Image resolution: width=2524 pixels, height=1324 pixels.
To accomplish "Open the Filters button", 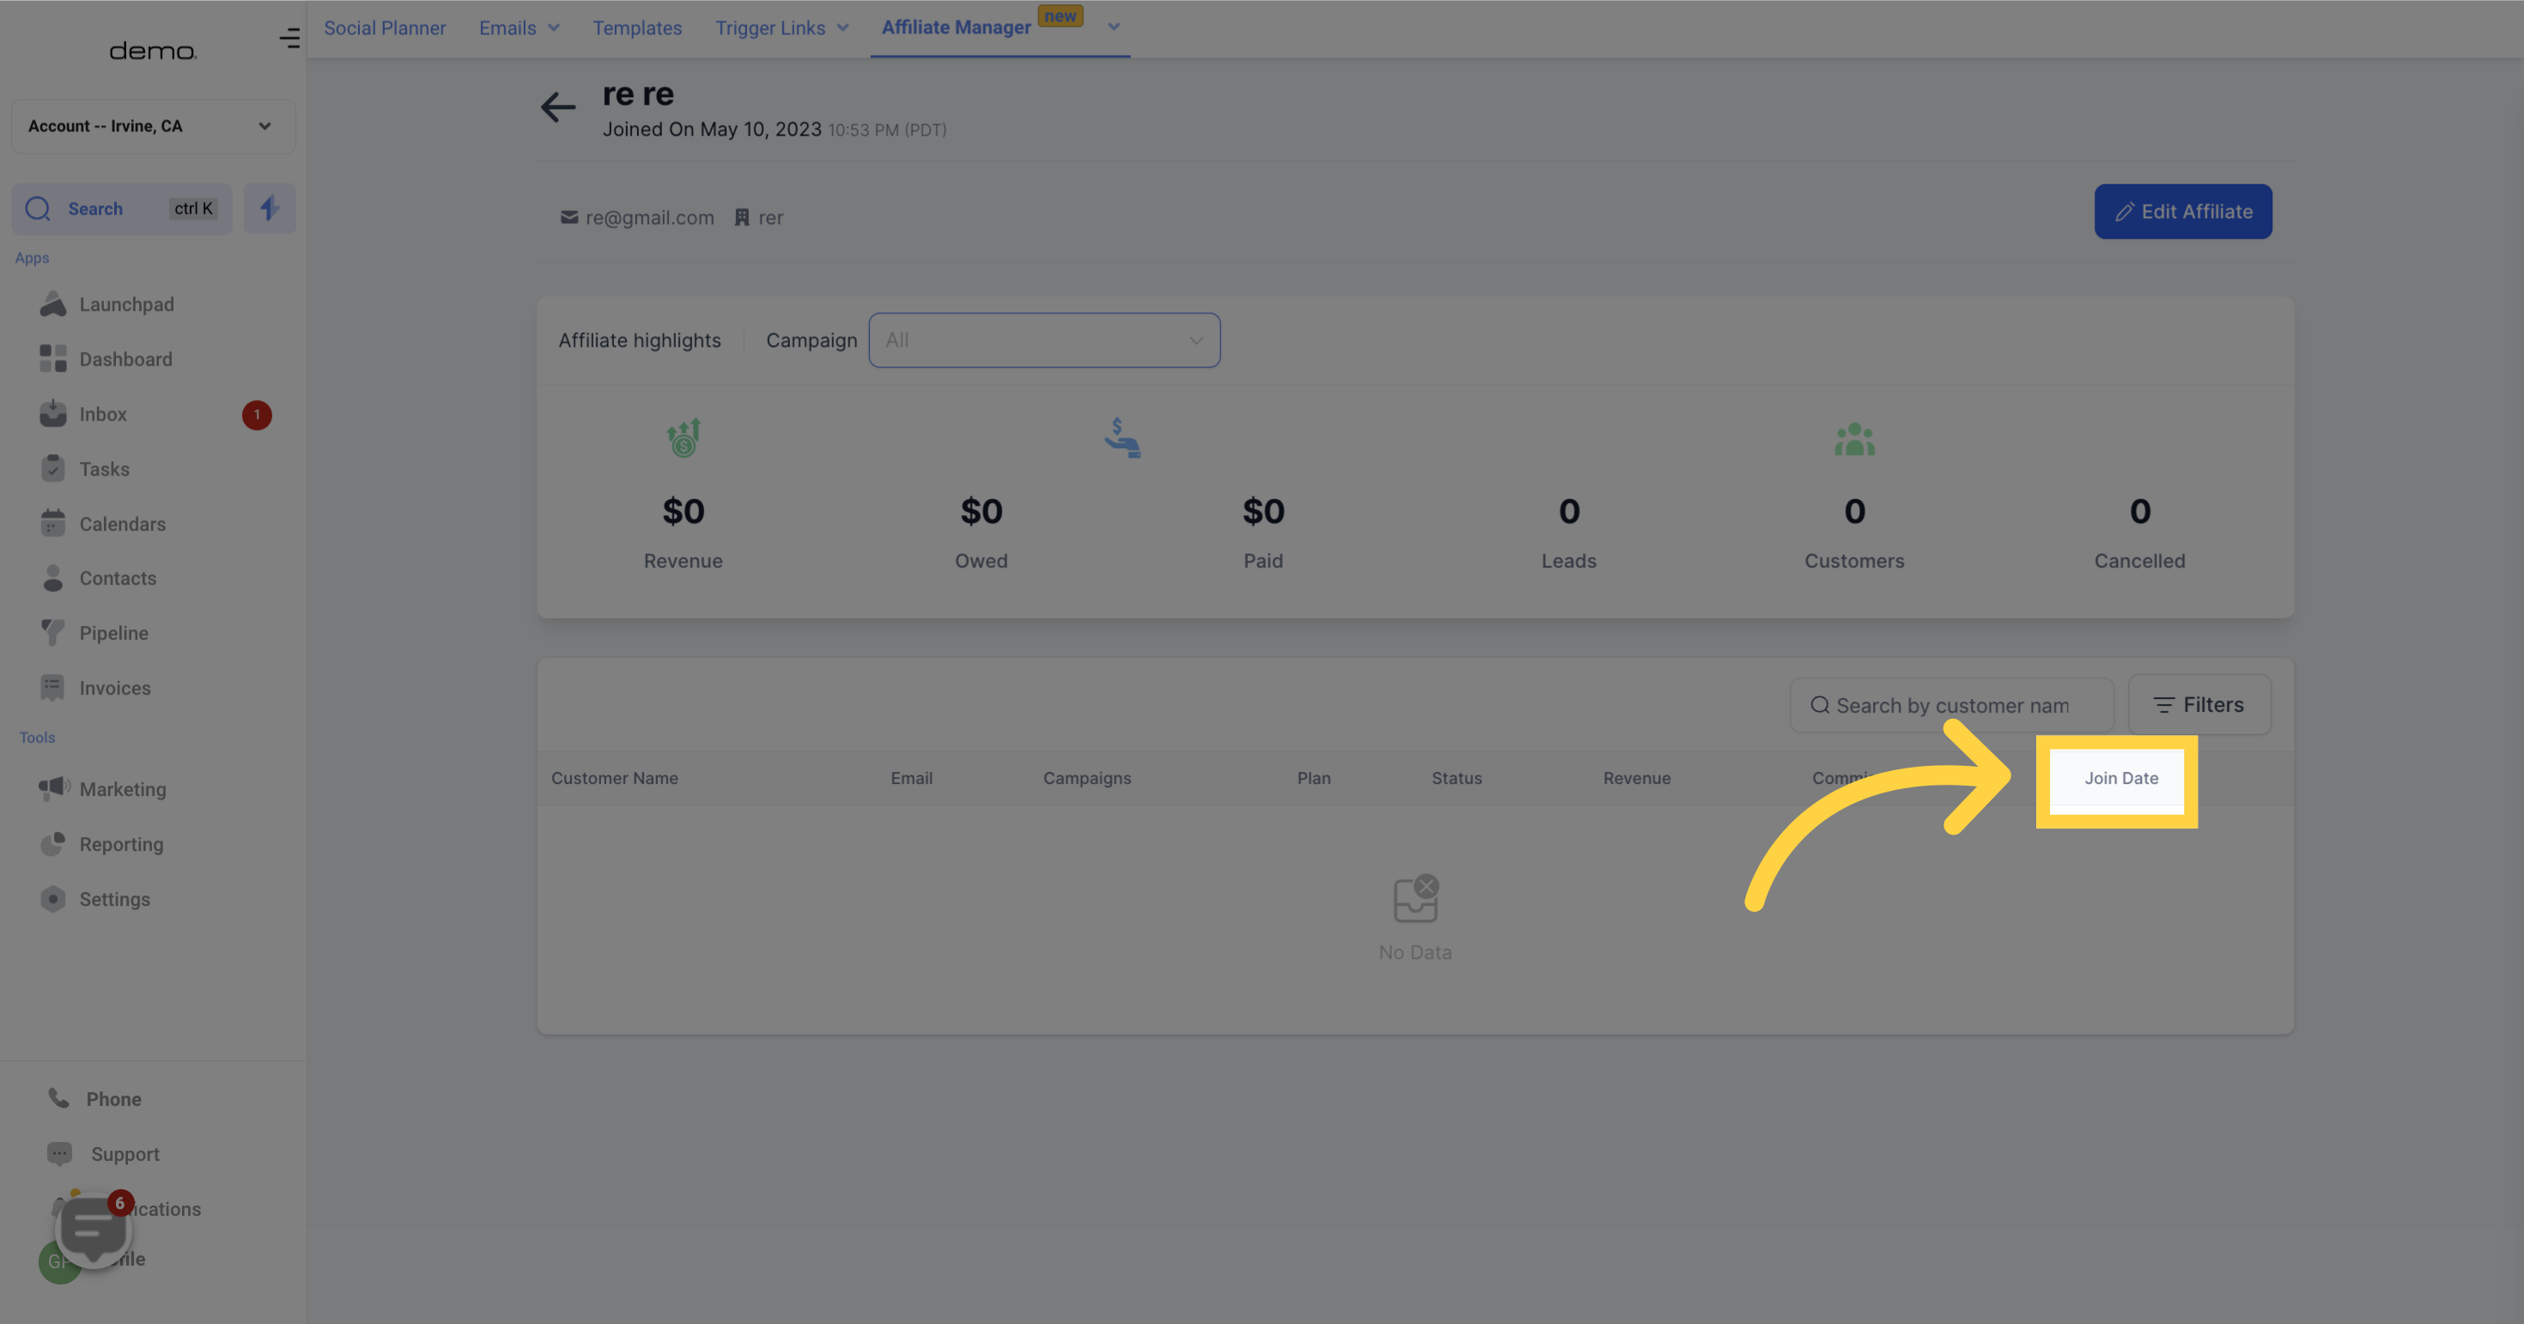I will click(x=2199, y=705).
